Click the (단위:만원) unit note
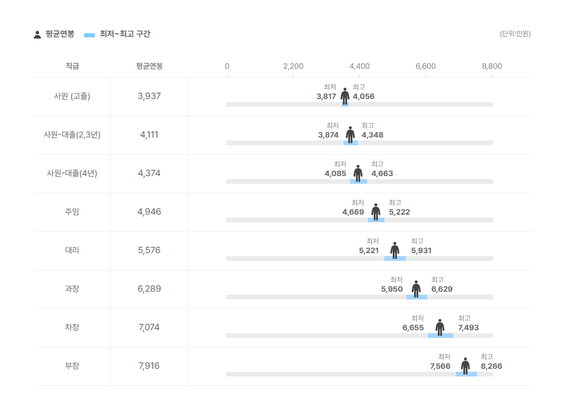The height and width of the screenshot is (415, 566). (x=515, y=34)
